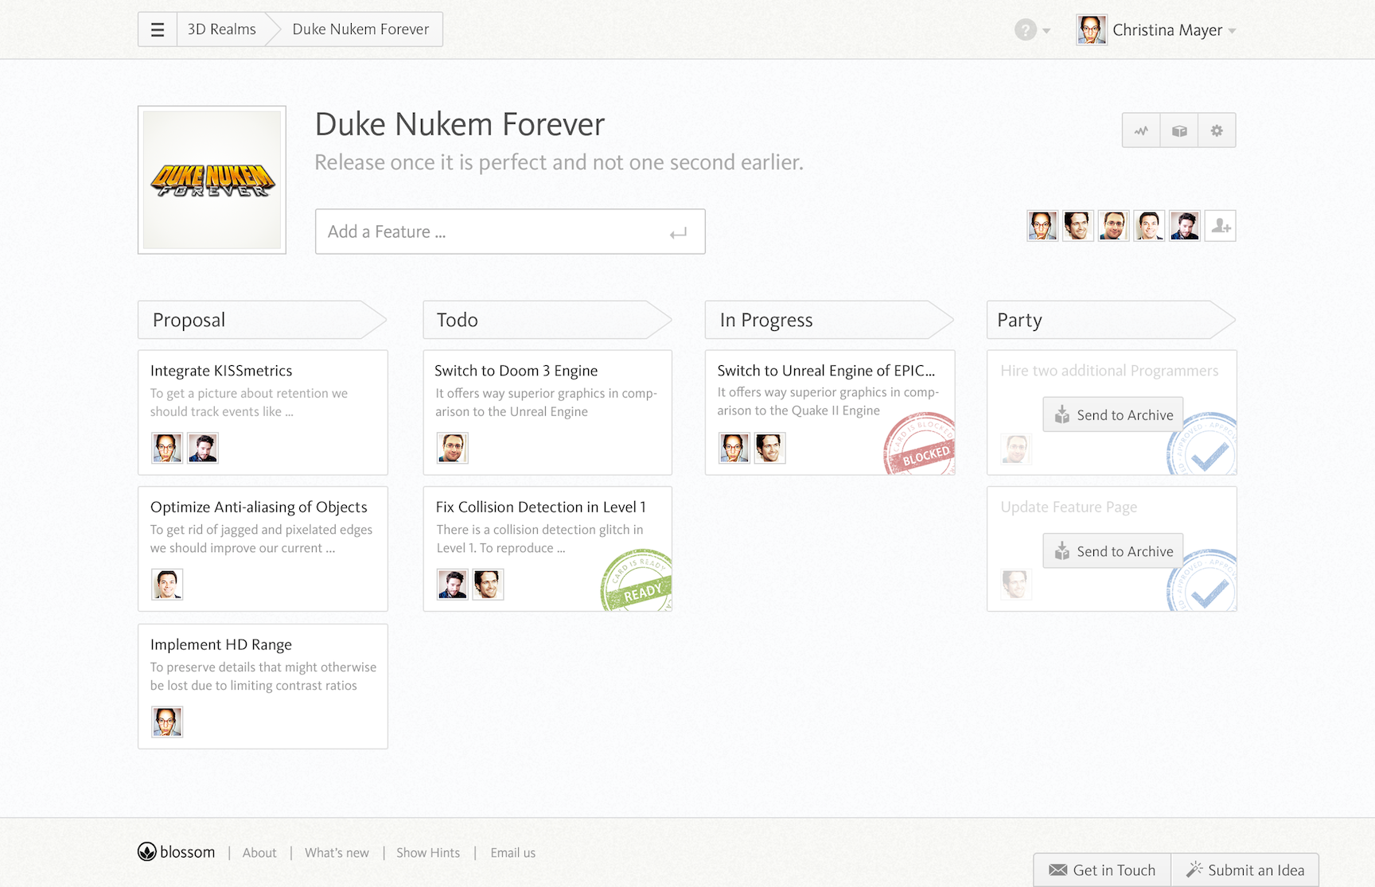This screenshot has height=887, width=1375.
Task: Open the Integrate KISSmetrics card
Action: [x=221, y=371]
